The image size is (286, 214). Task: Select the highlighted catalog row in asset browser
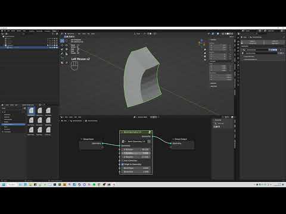click(x=13, y=124)
